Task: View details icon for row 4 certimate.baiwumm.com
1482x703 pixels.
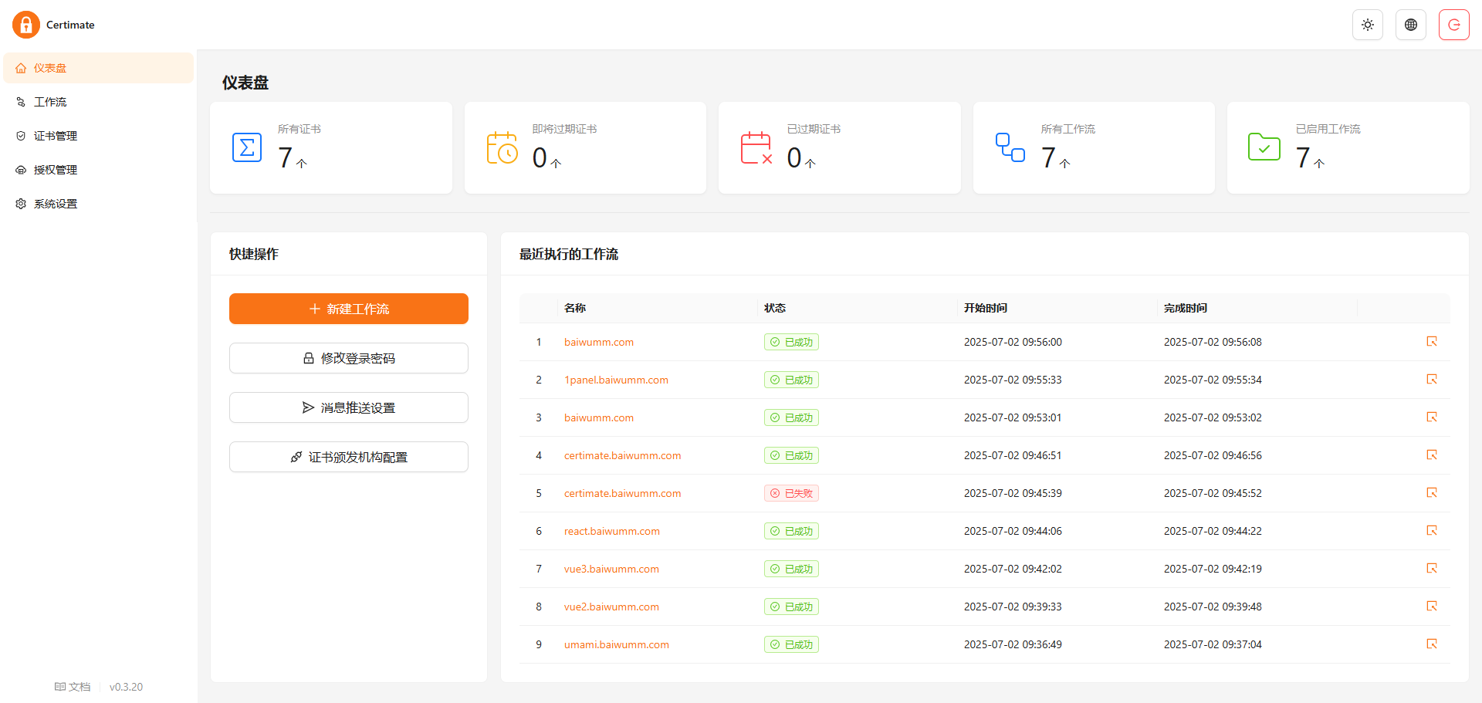Action: click(x=1432, y=455)
